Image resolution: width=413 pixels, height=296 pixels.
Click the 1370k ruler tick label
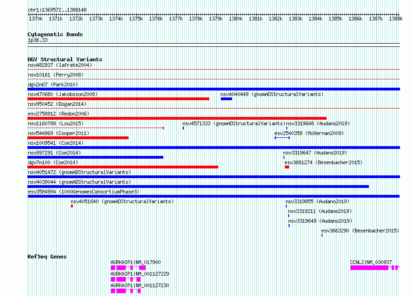[x=36, y=19]
